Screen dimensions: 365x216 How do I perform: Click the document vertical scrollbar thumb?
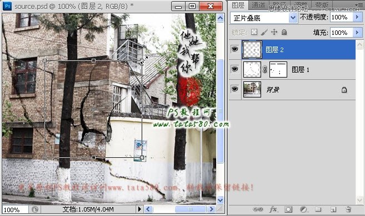pos(220,111)
